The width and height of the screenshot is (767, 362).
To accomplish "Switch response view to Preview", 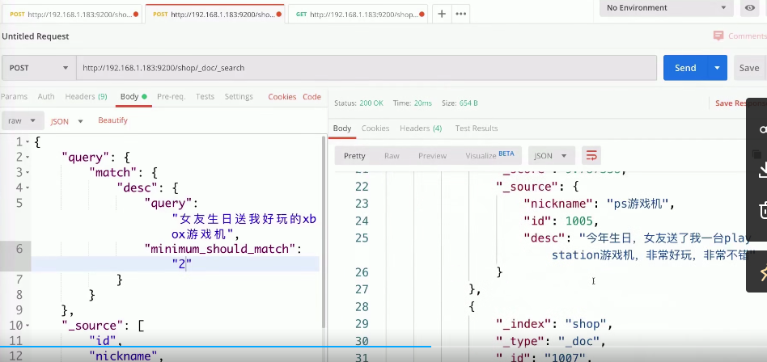I will pyautogui.click(x=432, y=156).
